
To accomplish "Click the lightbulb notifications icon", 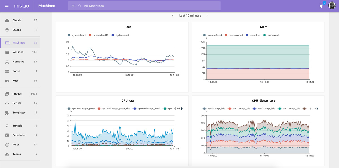I will (x=321, y=6).
